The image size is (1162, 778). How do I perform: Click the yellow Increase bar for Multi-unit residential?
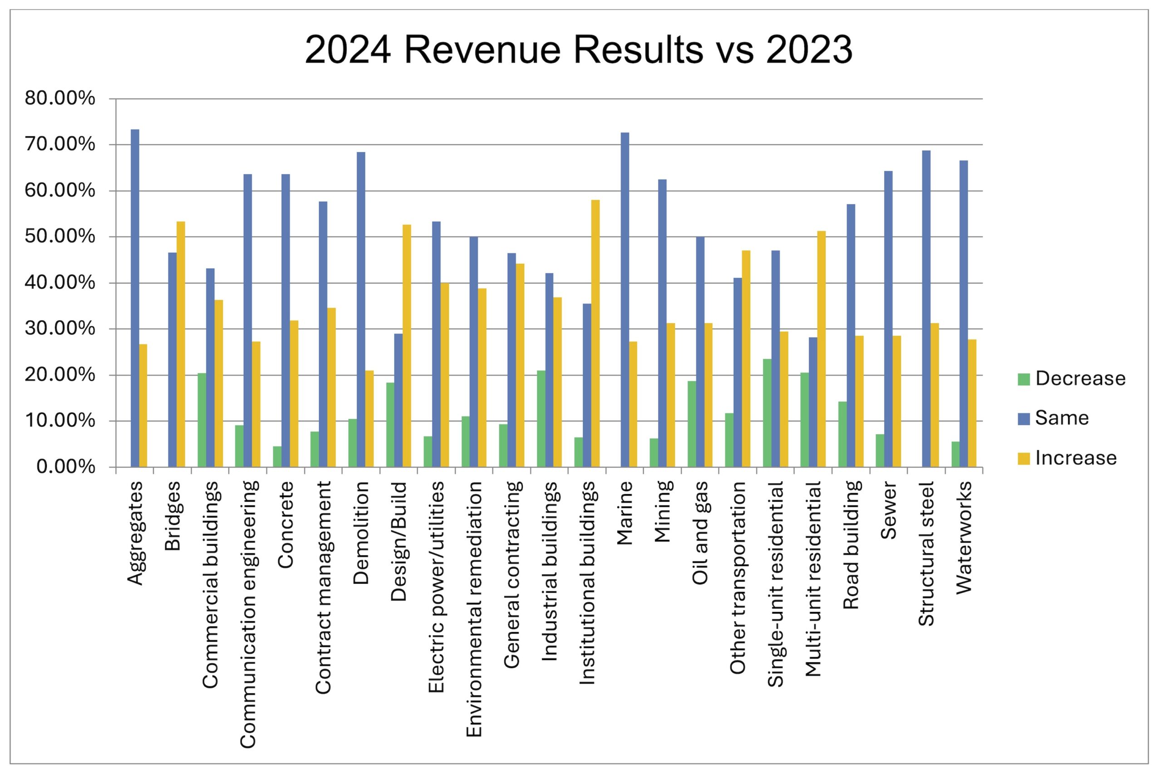pyautogui.click(x=822, y=349)
